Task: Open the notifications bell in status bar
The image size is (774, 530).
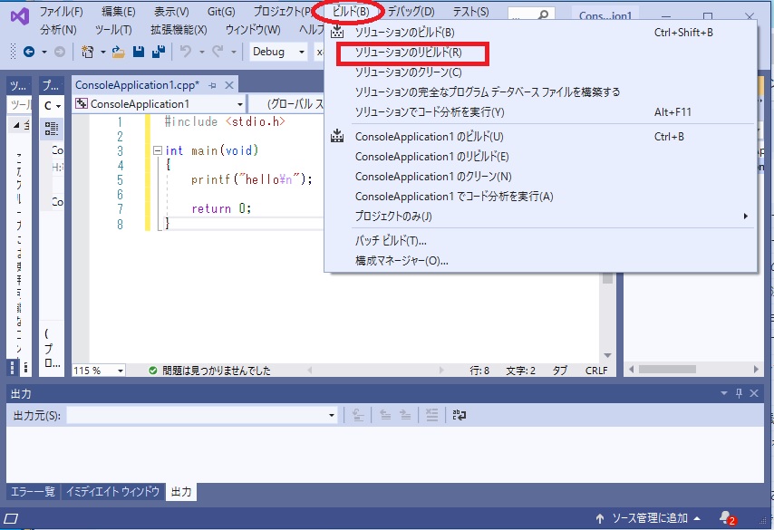Action: [x=725, y=518]
